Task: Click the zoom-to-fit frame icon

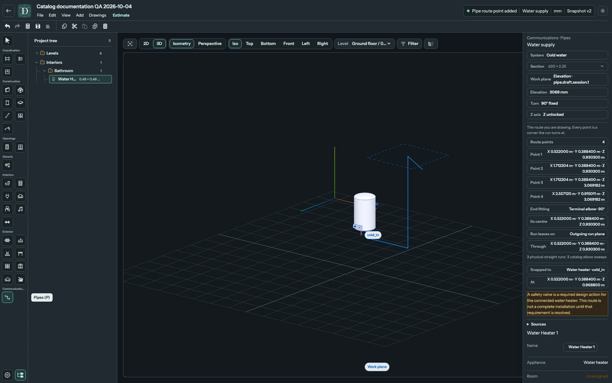Action: pos(130,44)
